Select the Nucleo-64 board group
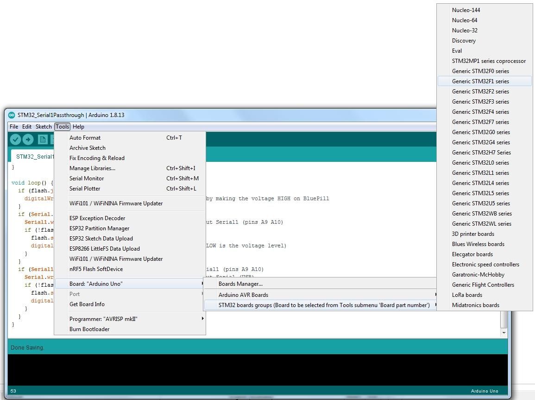The image size is (535, 400). (465, 20)
